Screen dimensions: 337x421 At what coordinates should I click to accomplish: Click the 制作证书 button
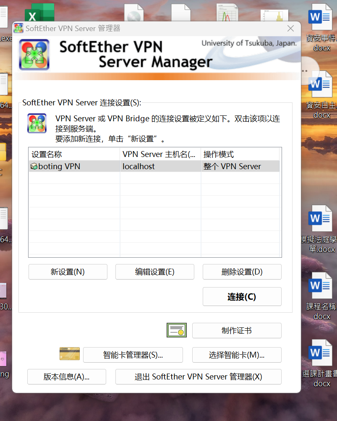[237, 330]
